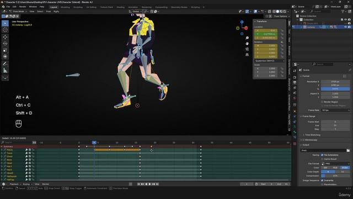Image resolution: width=353 pixels, height=199 pixels.
Task: Open the Playback popover in timeline
Action: tap(15, 184)
